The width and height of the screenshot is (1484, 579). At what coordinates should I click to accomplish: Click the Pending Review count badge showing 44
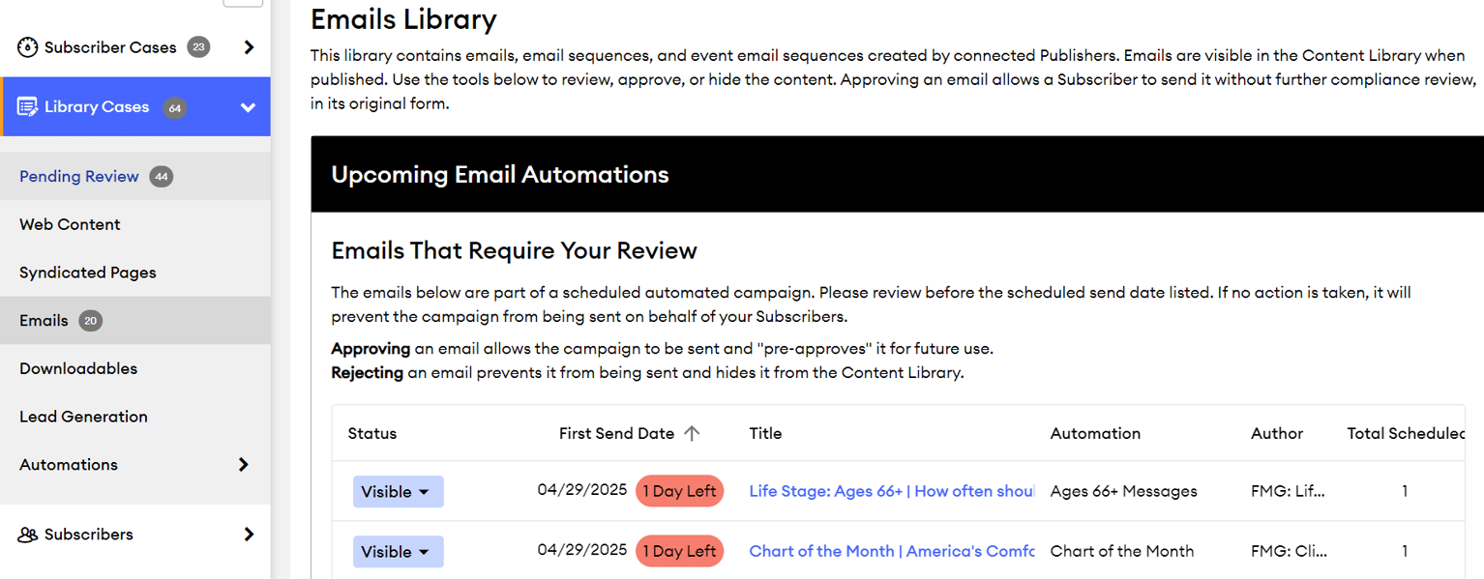click(161, 176)
